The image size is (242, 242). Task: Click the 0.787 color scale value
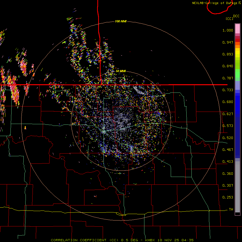point(228,78)
